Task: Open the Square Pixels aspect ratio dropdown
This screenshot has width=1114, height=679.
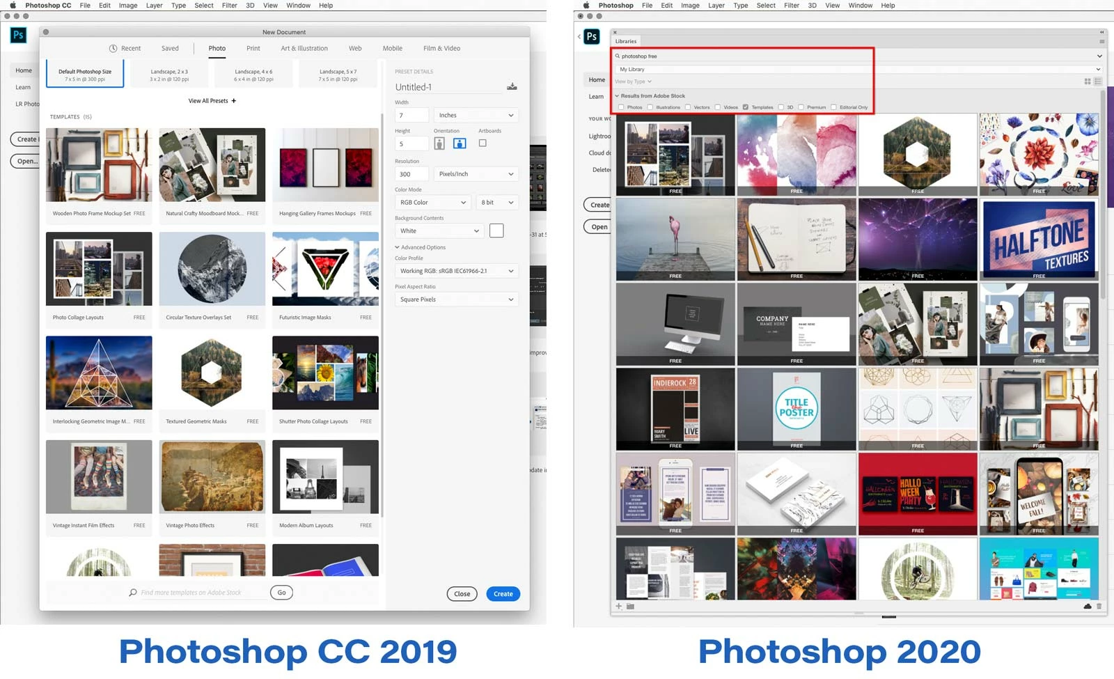Action: click(457, 299)
